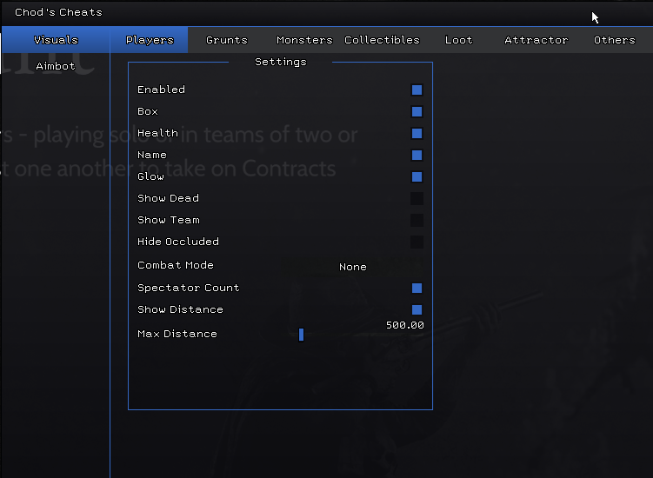Click the Spectator Count label
Image resolution: width=653 pixels, height=478 pixels.
(x=188, y=288)
